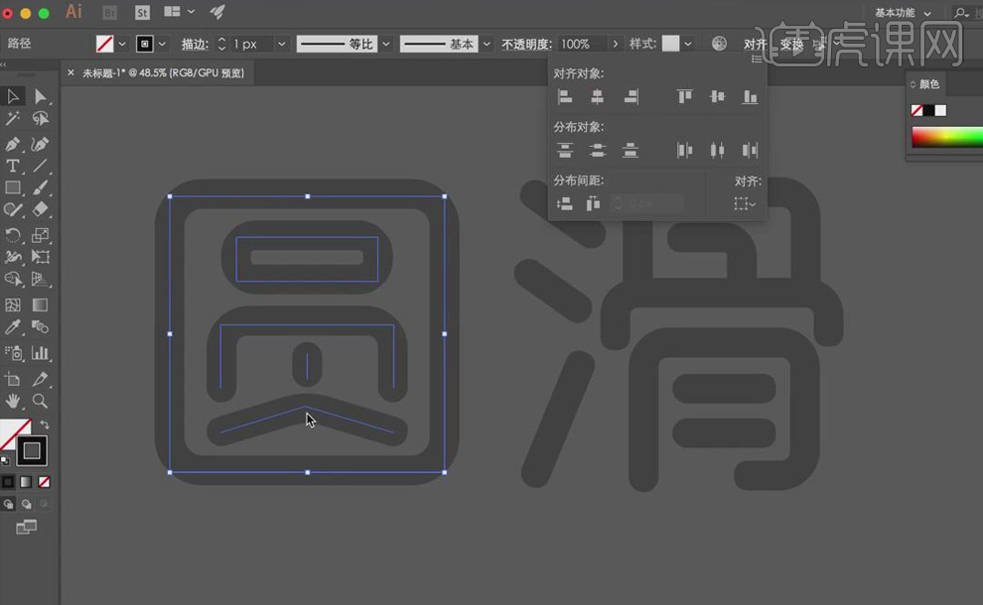
Task: Apply horizontal center align in 对齐对象
Action: tap(597, 96)
